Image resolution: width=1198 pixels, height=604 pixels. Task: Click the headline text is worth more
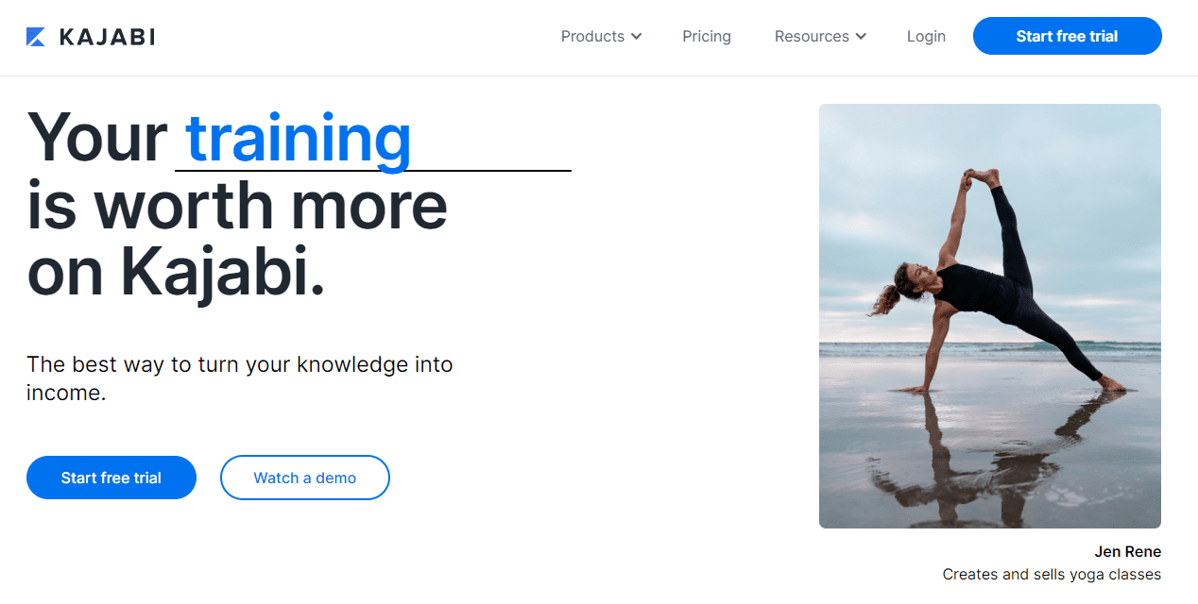237,206
